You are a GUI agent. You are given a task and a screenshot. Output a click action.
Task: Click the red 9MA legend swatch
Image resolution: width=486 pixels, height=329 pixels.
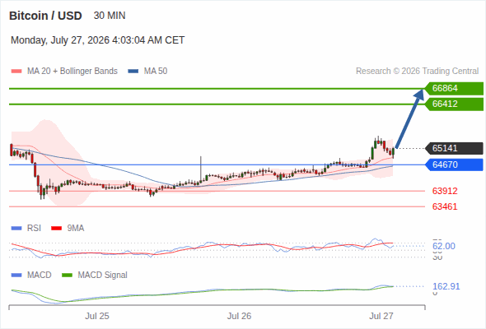[x=56, y=229]
